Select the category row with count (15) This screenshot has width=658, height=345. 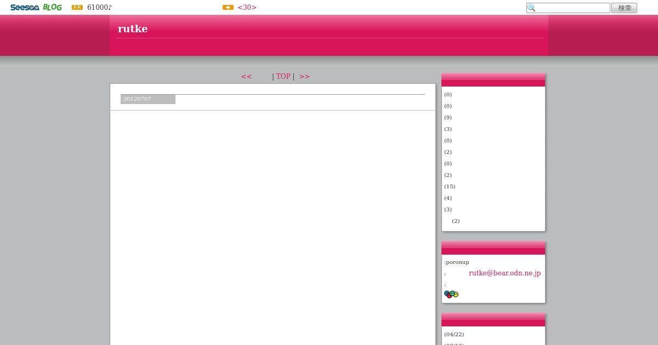click(x=450, y=187)
